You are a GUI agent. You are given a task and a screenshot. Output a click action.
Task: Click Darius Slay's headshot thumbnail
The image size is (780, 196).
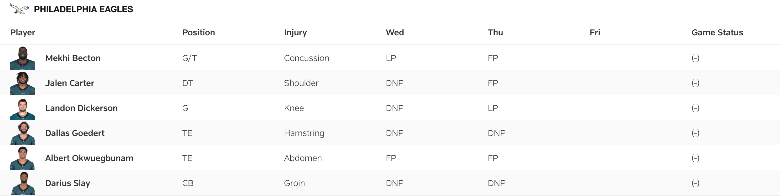[23, 183]
